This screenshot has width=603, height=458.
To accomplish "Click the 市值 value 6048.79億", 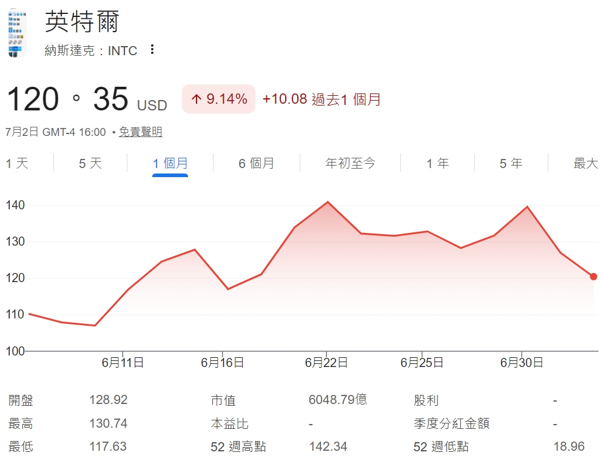I will (x=338, y=400).
